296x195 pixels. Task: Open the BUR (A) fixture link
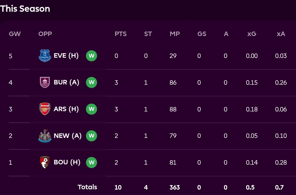pyautogui.click(x=66, y=83)
